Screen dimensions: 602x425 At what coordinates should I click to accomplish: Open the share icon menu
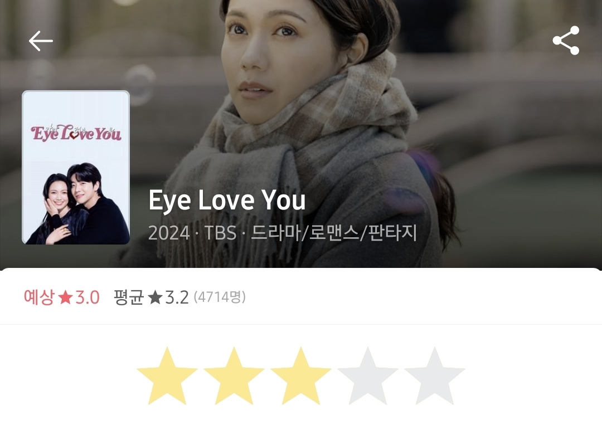[566, 40]
